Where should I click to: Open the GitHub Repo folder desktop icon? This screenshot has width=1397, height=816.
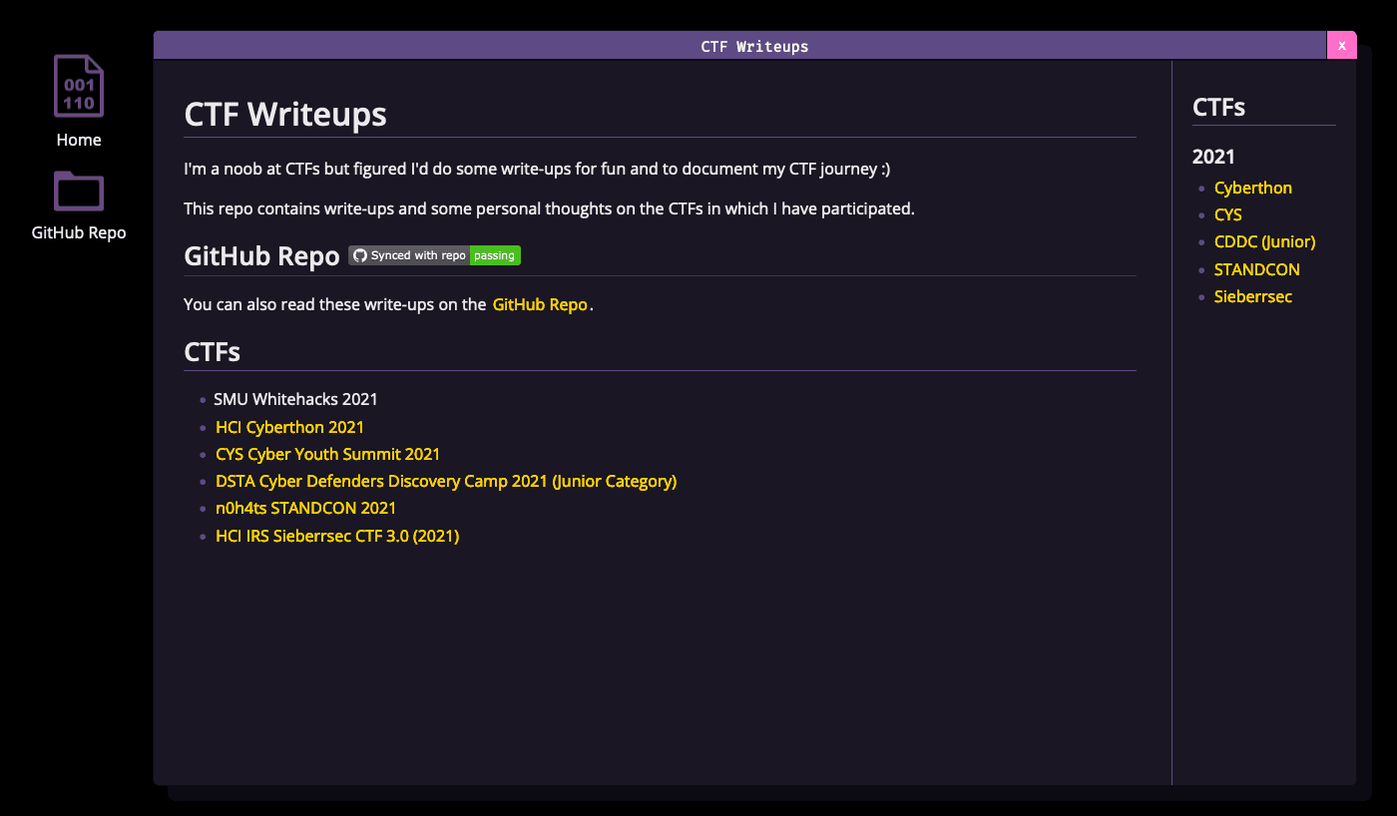pyautogui.click(x=79, y=205)
